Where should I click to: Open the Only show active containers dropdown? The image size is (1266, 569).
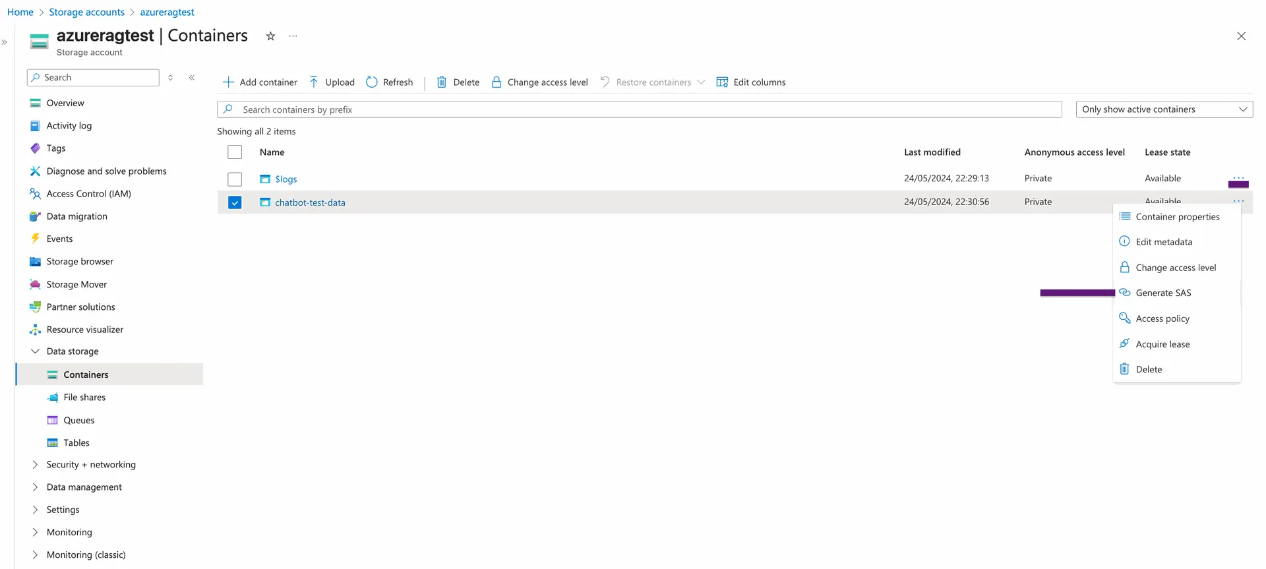1164,109
